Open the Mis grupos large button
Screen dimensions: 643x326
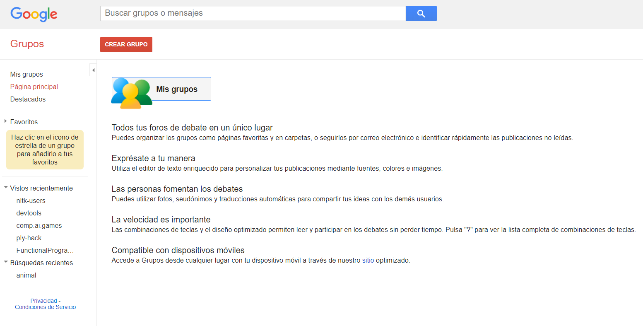tap(161, 89)
